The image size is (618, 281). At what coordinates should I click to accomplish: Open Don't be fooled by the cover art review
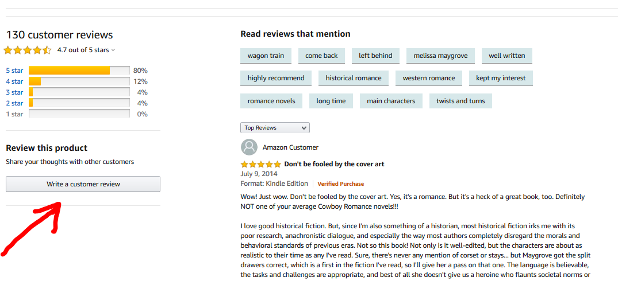coord(334,164)
